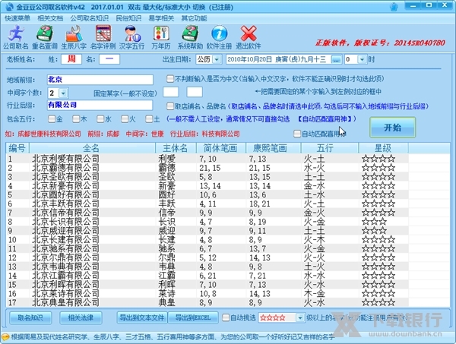This screenshot has height=344, width=456.
Task: Select row 北京霸德有限公司
Action: tap(207, 168)
